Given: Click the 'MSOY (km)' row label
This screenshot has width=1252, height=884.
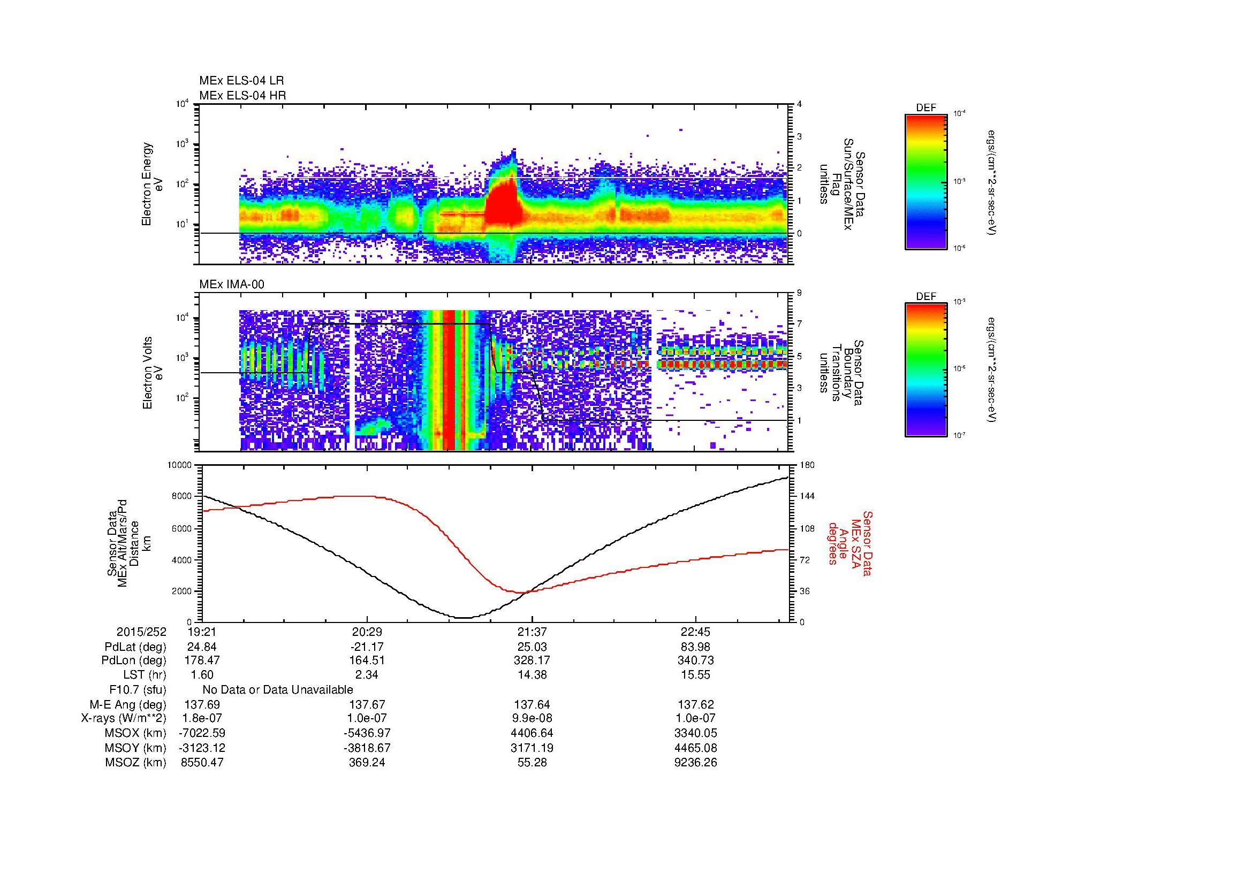Looking at the screenshot, I should tap(136, 748).
